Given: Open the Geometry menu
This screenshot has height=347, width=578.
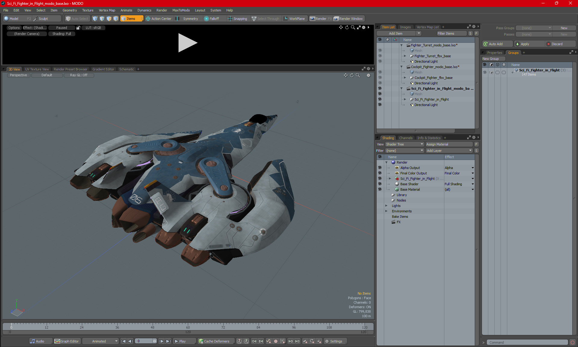Looking at the screenshot, I should pos(70,10).
